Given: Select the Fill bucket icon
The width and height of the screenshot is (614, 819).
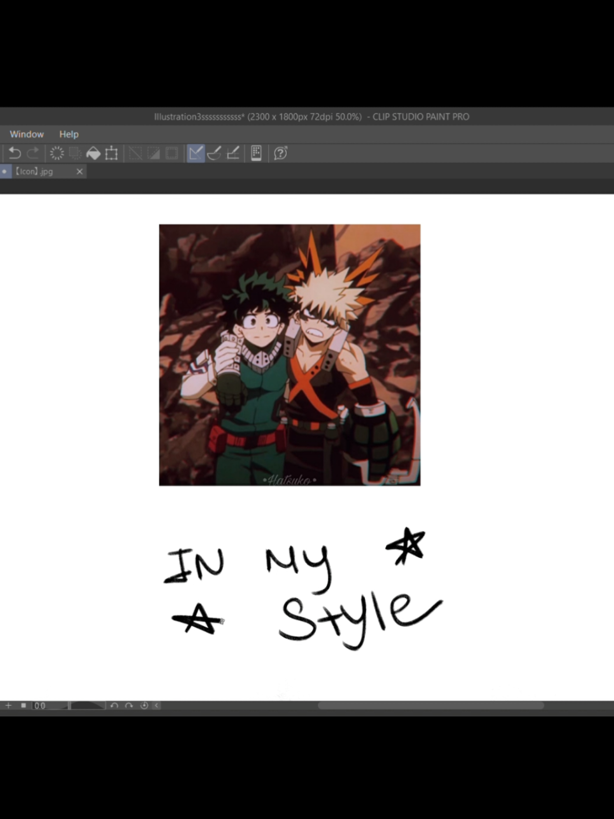Looking at the screenshot, I should (93, 153).
